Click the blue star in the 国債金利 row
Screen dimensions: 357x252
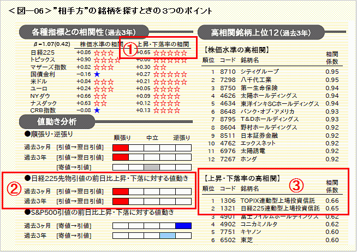click(x=97, y=74)
